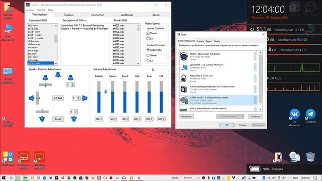This screenshot has height=181, width=322.
Task: Open the Telegram desktop shortcut
Action: tap(310, 114)
